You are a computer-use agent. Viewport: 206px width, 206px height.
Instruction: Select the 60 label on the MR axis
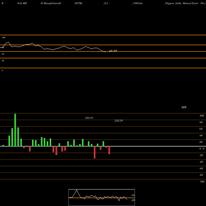coord(201,129)
